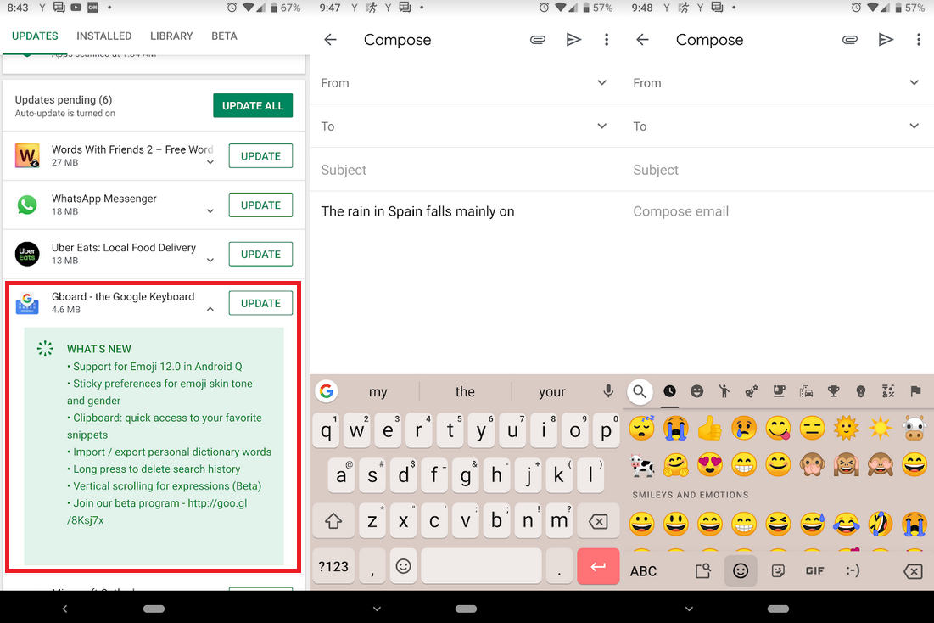Expand Words With Friends 2 details chevron

210,162
